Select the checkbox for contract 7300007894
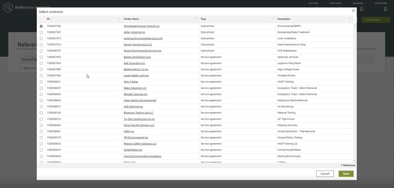Screen dimensions: 394x188 41,64
